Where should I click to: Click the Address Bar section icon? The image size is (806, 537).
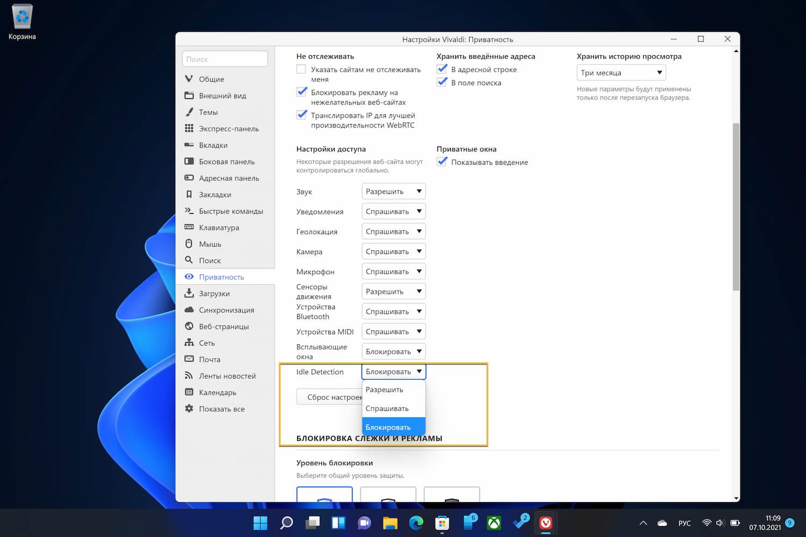(189, 178)
